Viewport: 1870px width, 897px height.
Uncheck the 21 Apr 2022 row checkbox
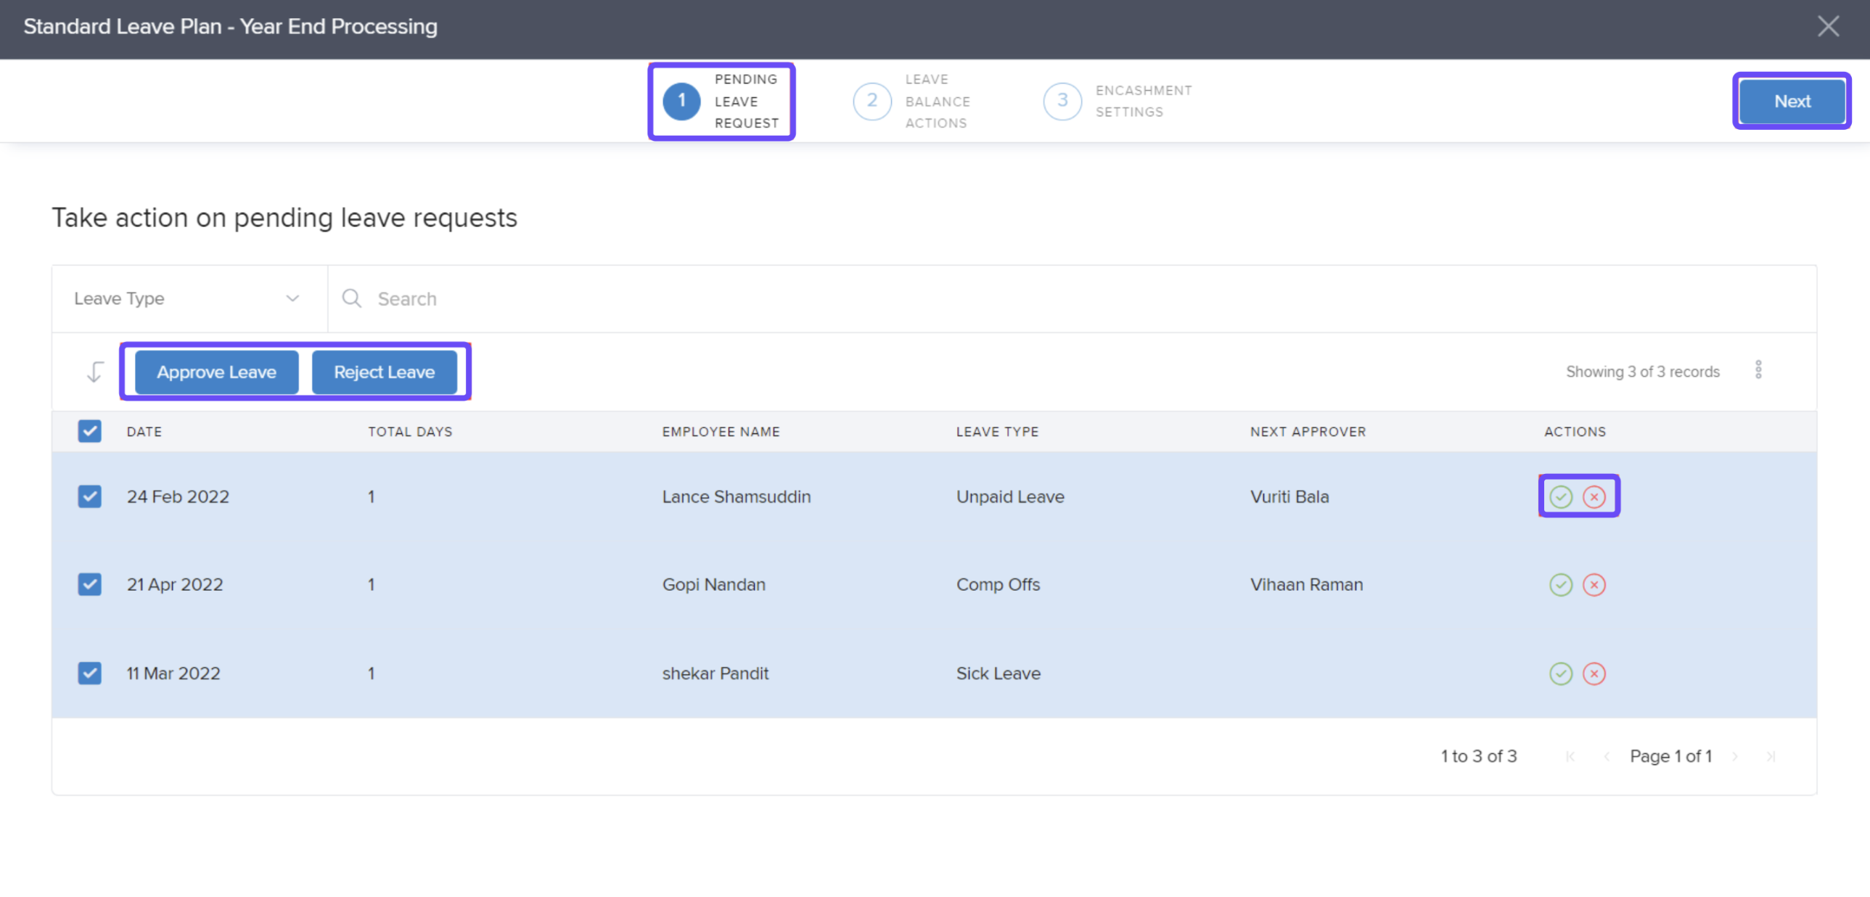click(x=89, y=585)
